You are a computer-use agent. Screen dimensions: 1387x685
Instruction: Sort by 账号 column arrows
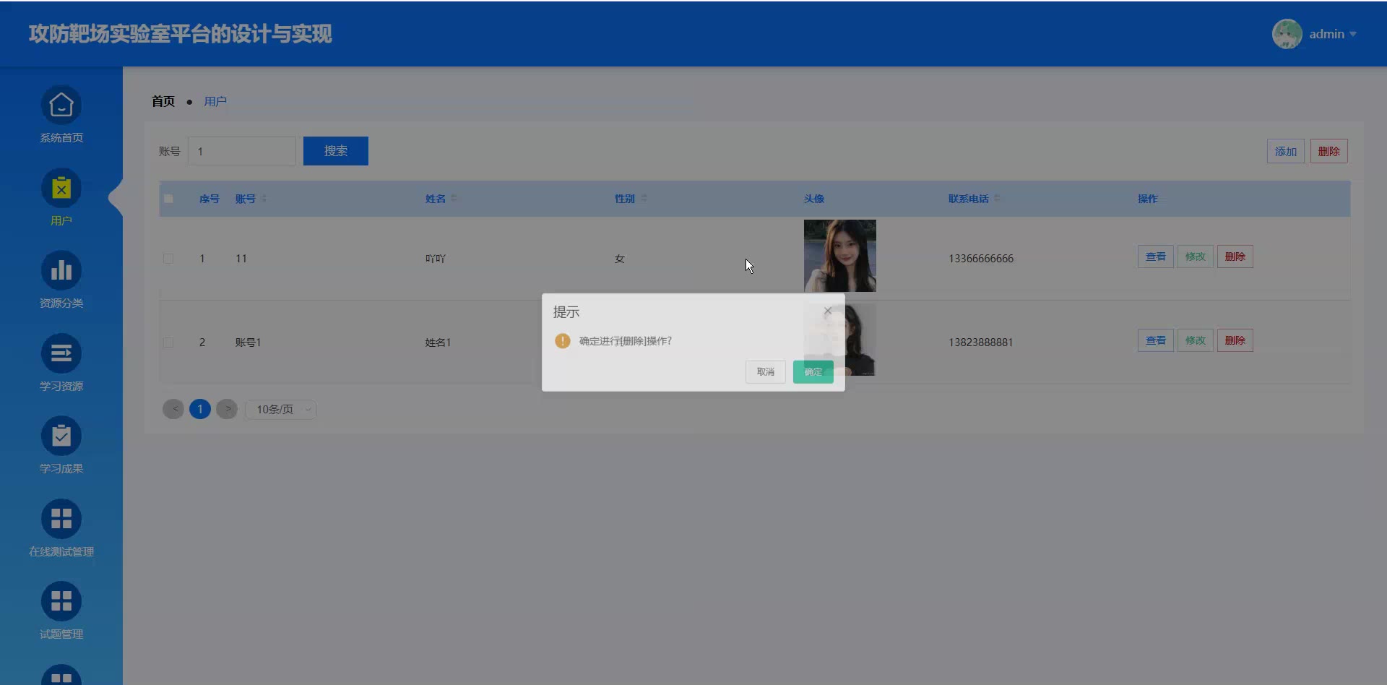pyautogui.click(x=264, y=199)
